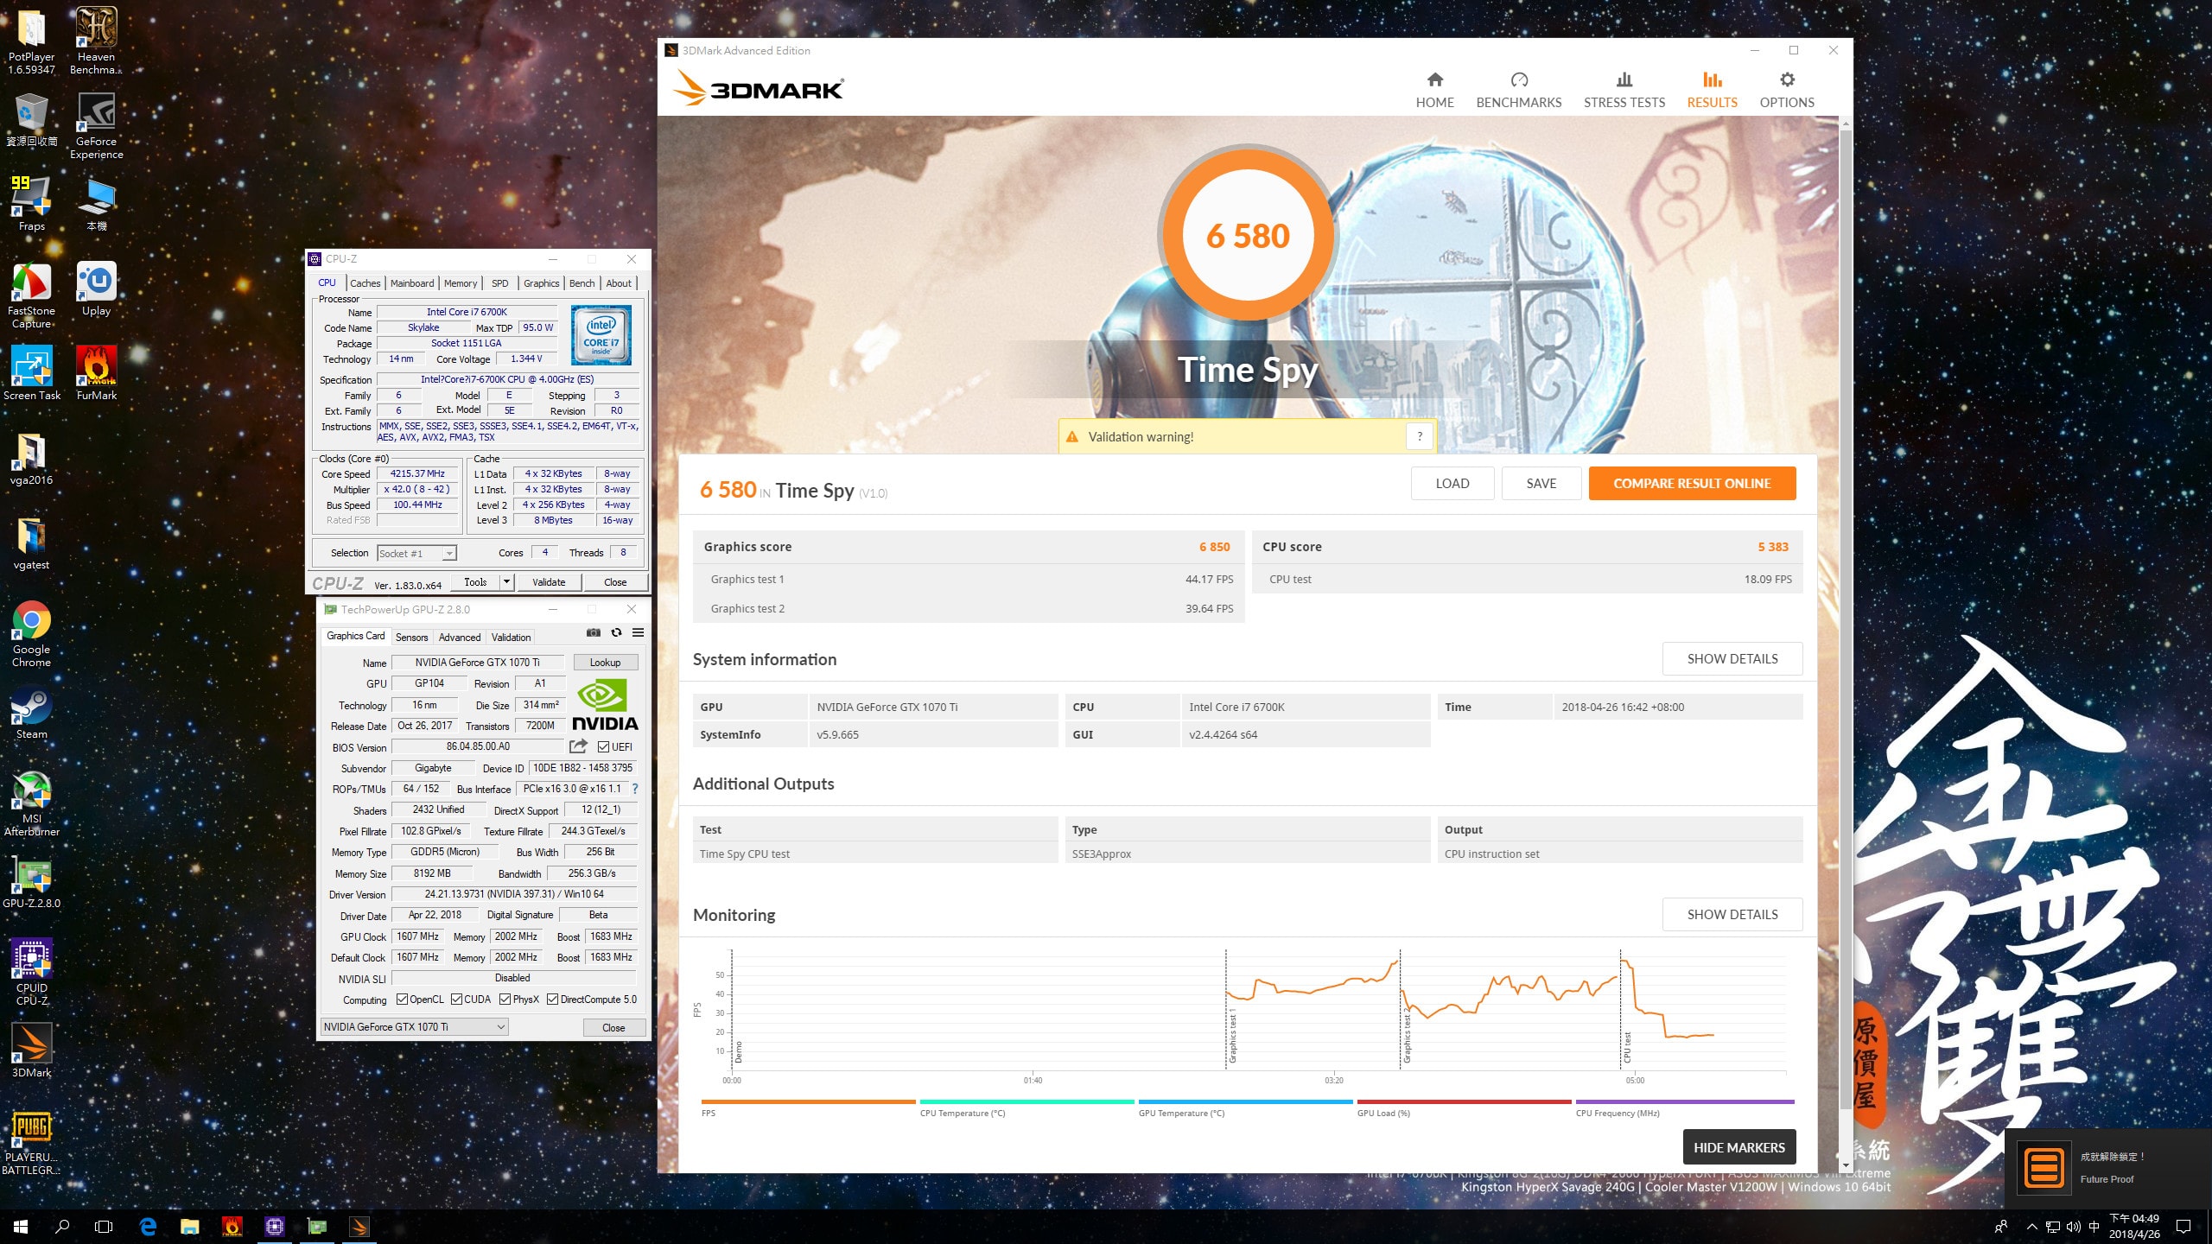Viewport: 2212px width, 1244px height.
Task: Open 3DMark OPTIONS gear
Action: 1786,90
